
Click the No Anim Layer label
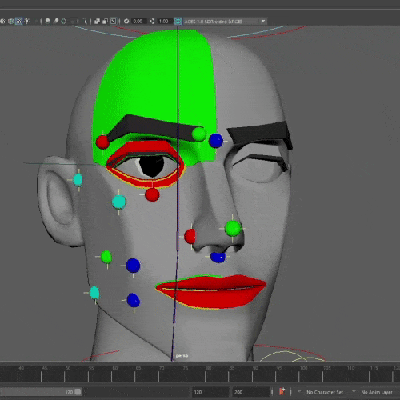click(377, 392)
